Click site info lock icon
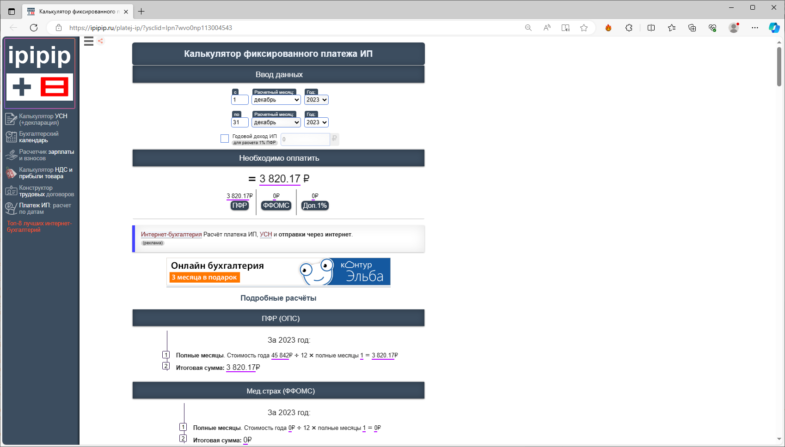Viewport: 785px width, 447px height. [59, 28]
